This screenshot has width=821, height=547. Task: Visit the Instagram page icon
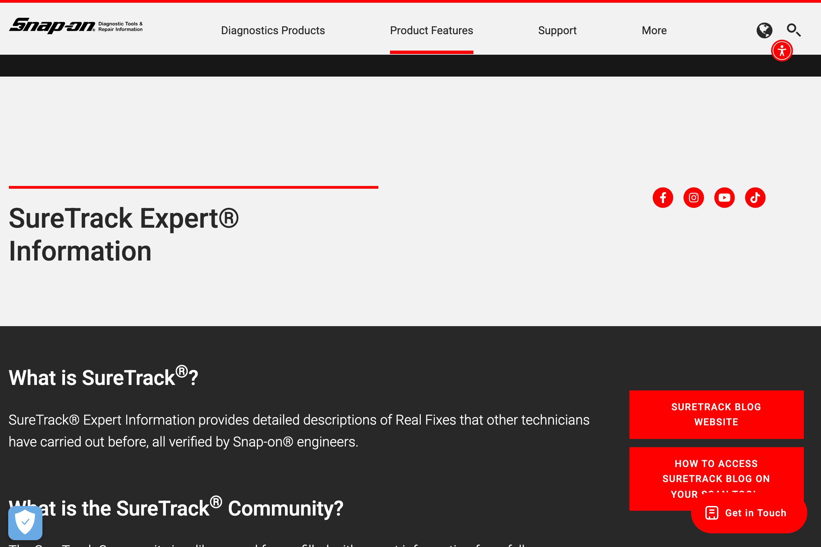click(x=694, y=198)
